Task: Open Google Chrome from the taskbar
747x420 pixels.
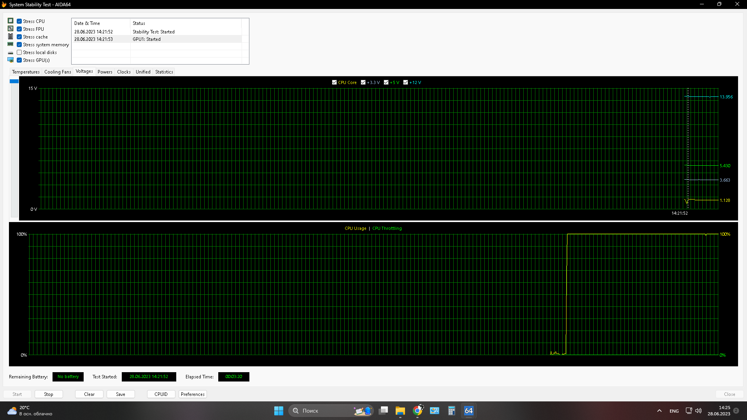Action: [x=417, y=411]
